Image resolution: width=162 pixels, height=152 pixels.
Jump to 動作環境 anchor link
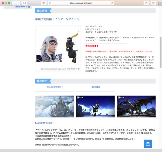point(95,87)
